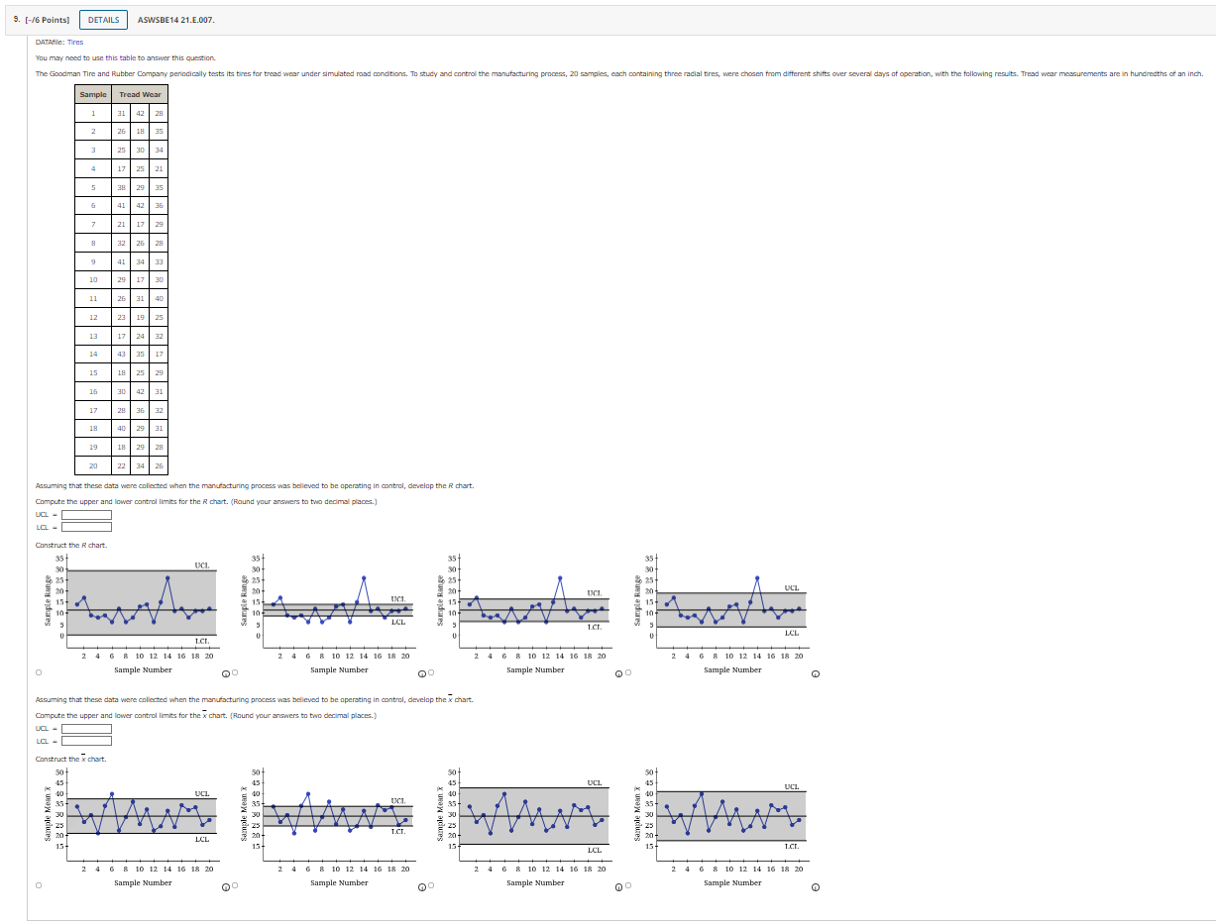Open info icon beside second R chart
The width and height of the screenshot is (1216, 924).
point(422,674)
